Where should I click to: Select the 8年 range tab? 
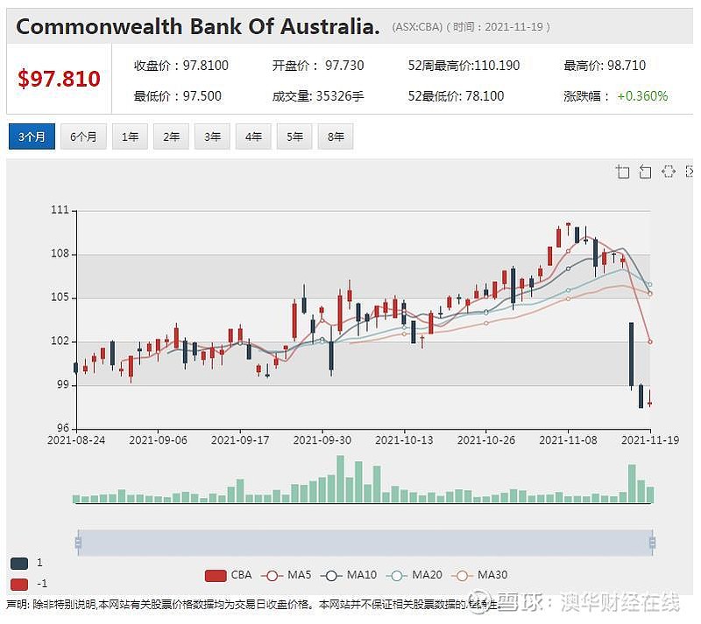click(x=336, y=137)
